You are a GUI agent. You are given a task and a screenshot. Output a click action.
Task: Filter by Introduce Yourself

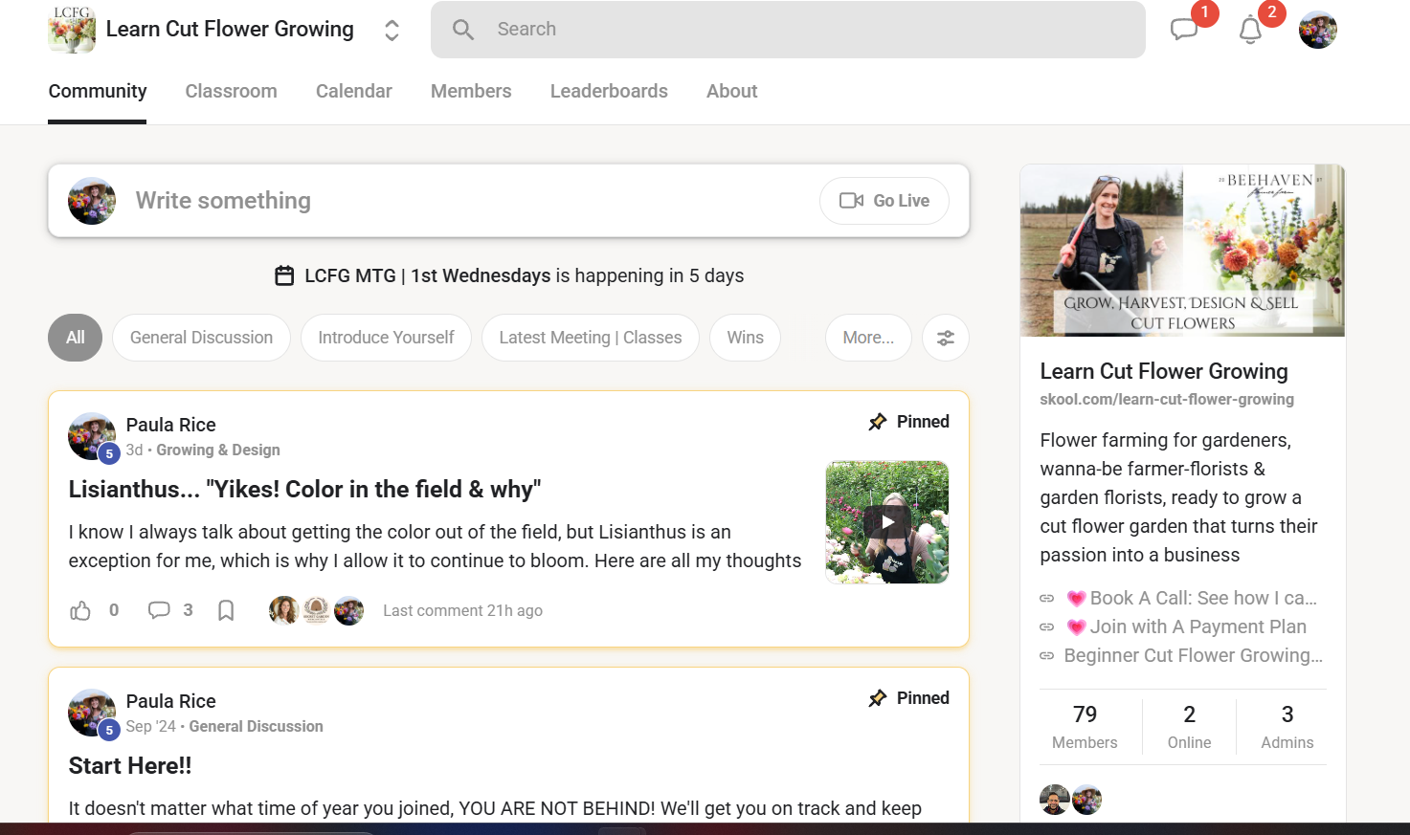point(386,338)
